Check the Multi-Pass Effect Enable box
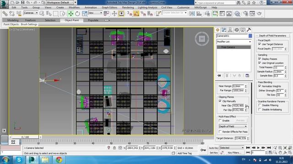Image resolution: width=293 pixels, height=164 pixels. 220,121
